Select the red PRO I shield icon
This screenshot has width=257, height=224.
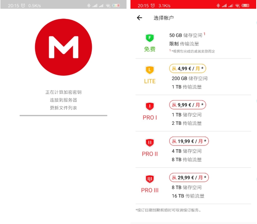tap(150, 107)
